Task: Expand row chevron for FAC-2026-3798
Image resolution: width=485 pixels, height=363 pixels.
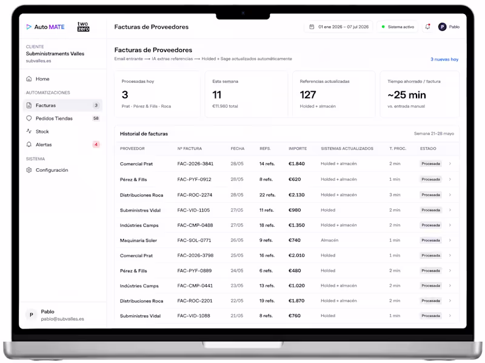Action: pyautogui.click(x=450, y=255)
